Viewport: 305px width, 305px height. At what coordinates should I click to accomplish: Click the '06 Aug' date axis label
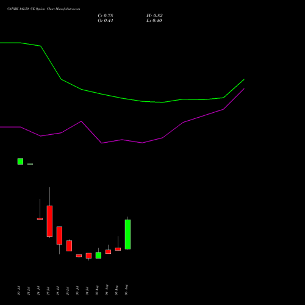pyautogui.click(x=126, y=290)
